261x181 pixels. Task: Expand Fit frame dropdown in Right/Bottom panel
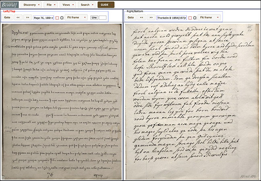point(209,17)
